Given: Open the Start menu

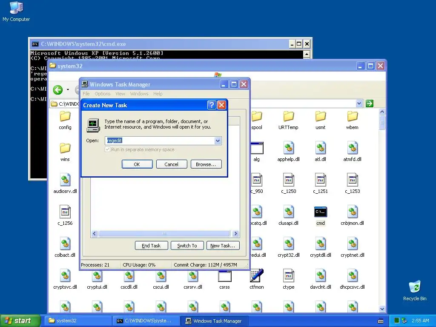Looking at the screenshot, I should 20,321.
